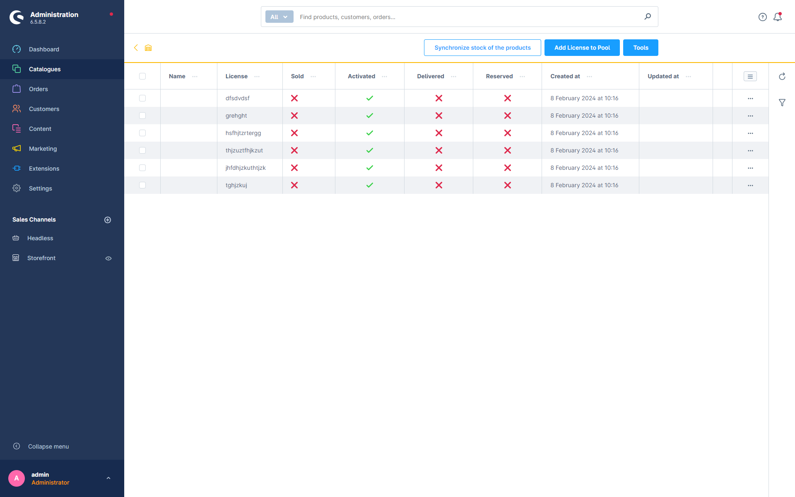Open the notifications bell
Screen dimensions: 795x497
tap(778, 17)
